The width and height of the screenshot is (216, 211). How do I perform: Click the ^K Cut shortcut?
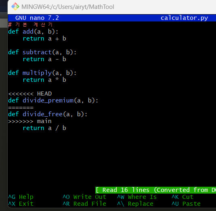[182, 197]
